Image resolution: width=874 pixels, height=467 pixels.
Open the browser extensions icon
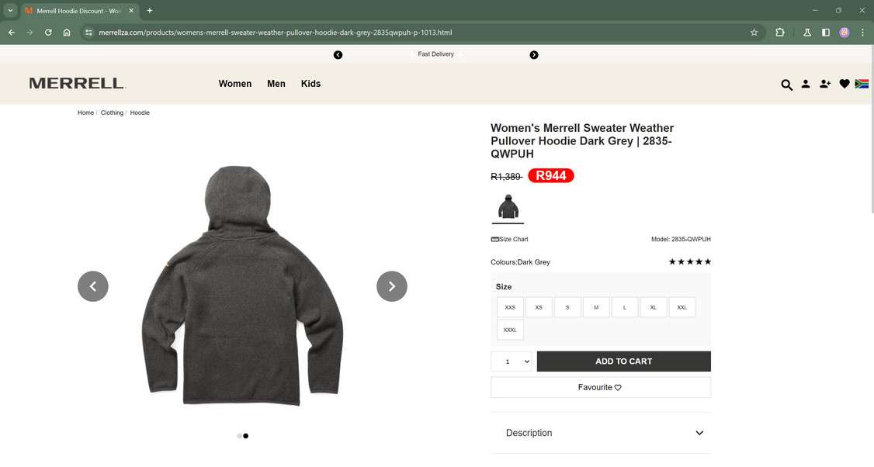tap(779, 33)
